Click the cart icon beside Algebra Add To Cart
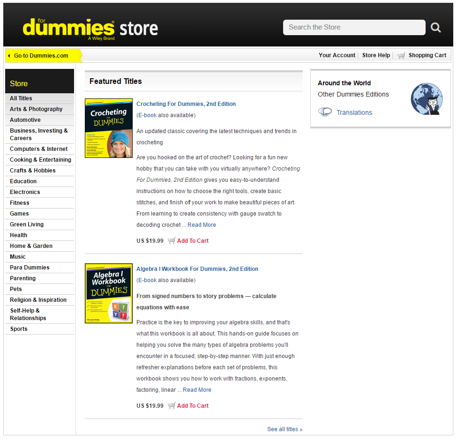 172,406
